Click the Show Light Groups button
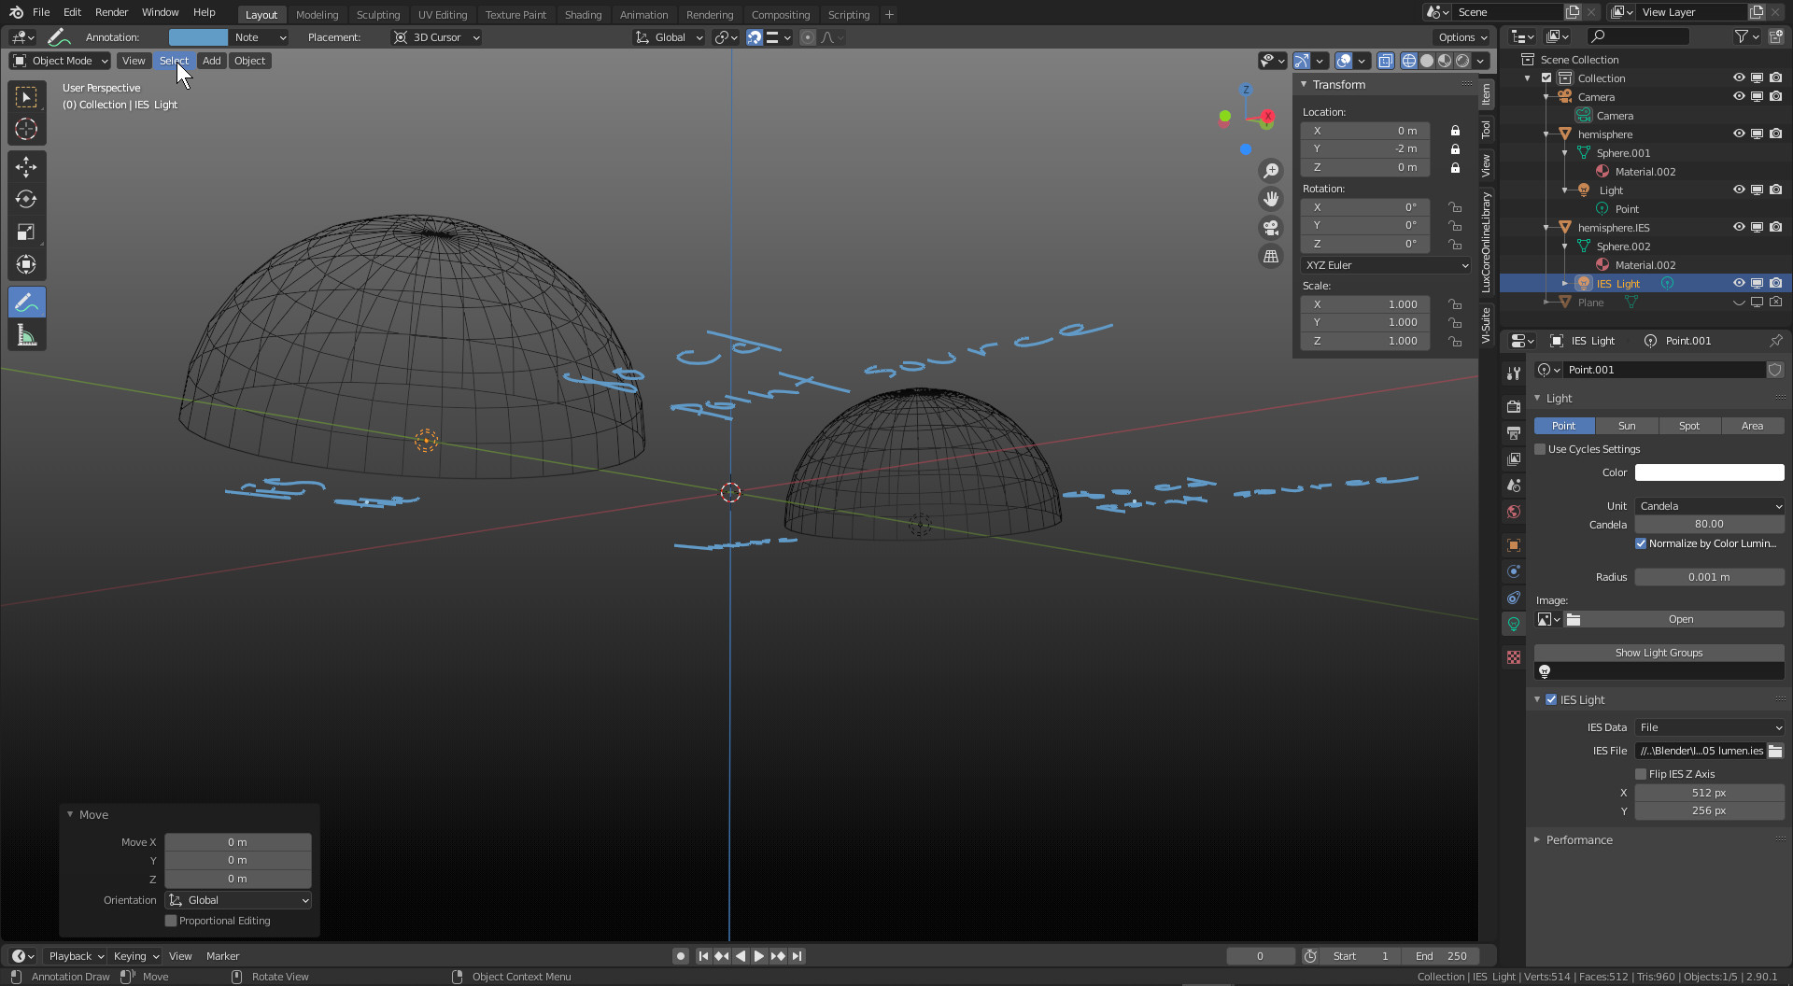The height and width of the screenshot is (986, 1793). [x=1659, y=653]
